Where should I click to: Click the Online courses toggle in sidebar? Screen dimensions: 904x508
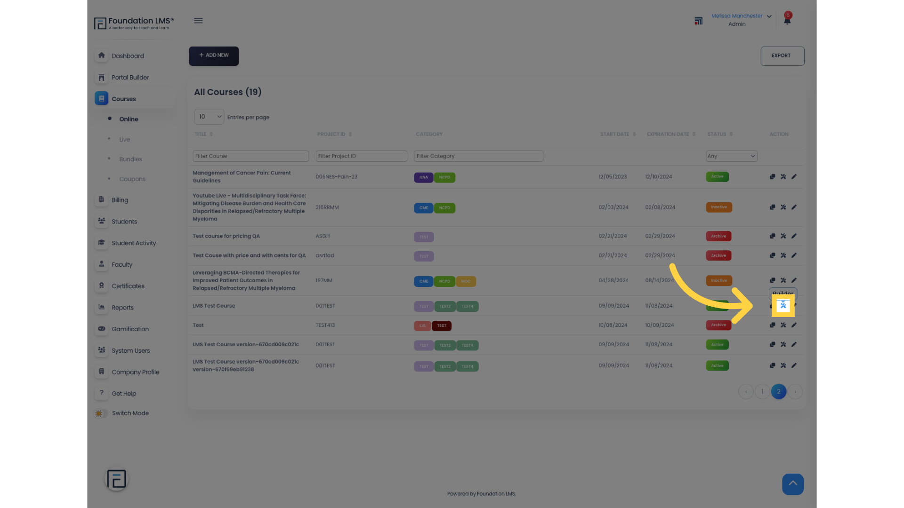click(129, 119)
